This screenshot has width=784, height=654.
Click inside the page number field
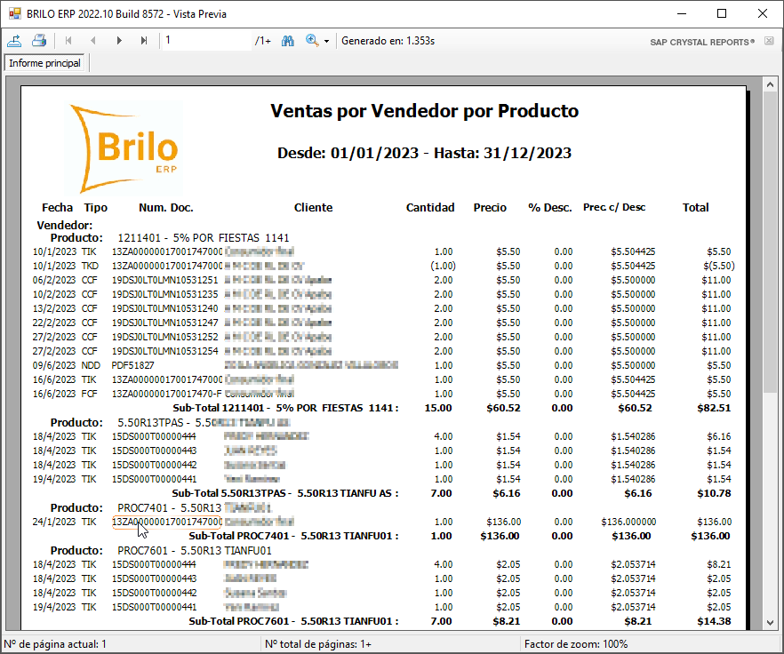click(x=204, y=40)
